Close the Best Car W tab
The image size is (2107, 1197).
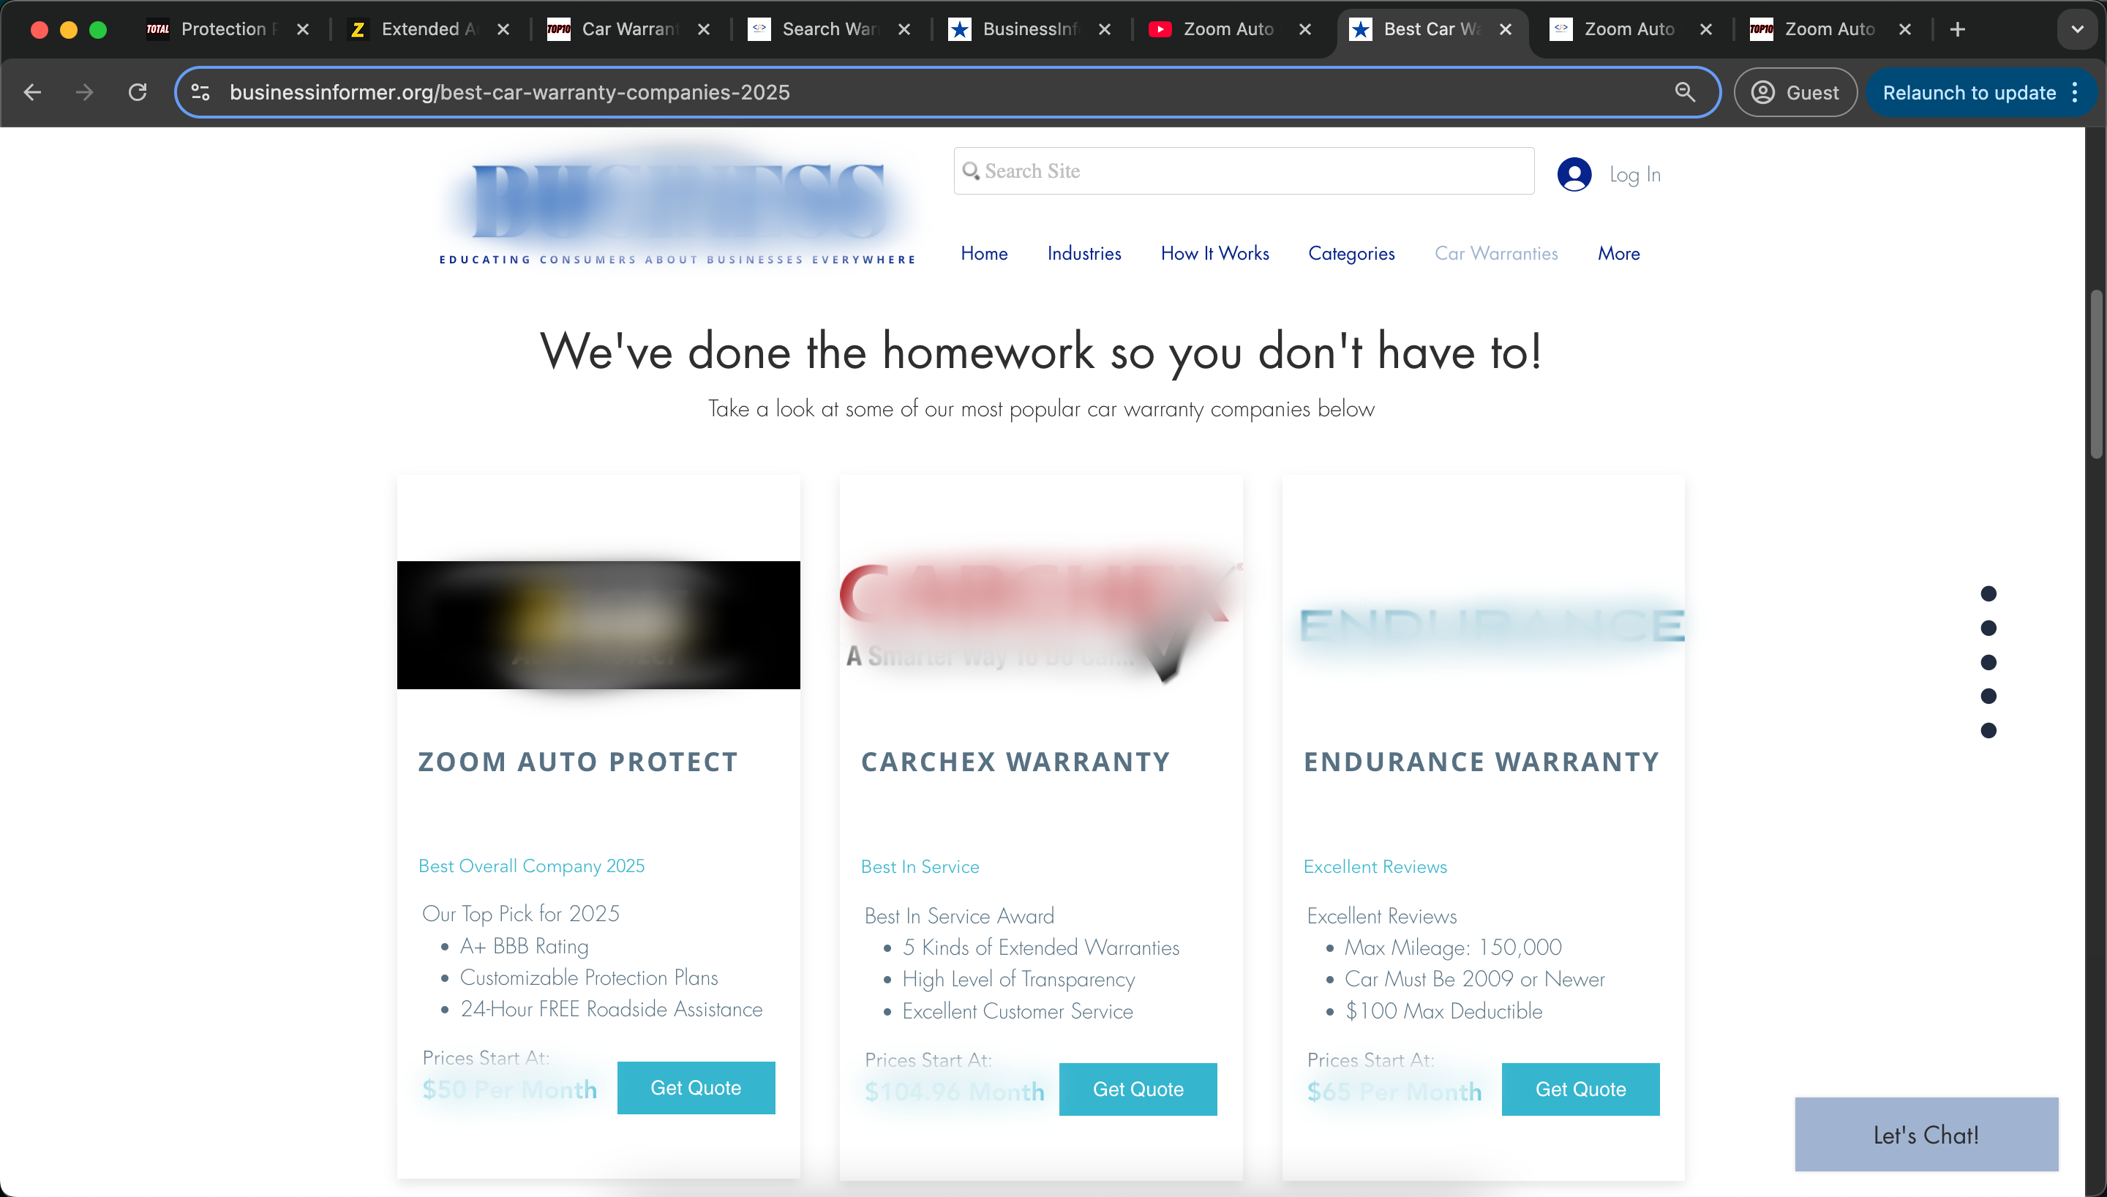1506,29
